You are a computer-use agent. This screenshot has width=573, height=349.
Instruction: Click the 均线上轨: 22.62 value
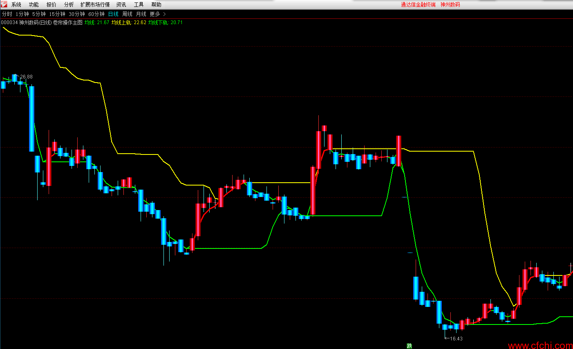point(129,22)
